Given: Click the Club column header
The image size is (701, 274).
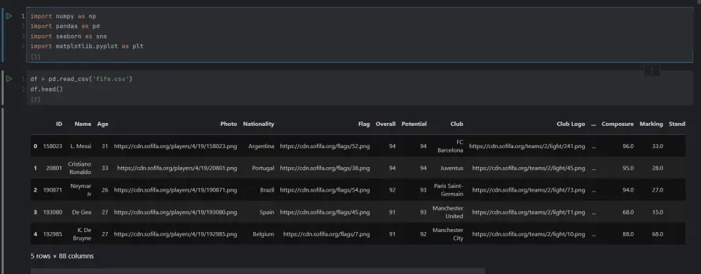Looking at the screenshot, I should [457, 124].
